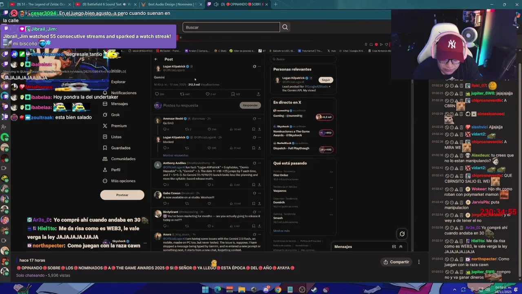This screenshot has height=294, width=522.
Task: Open the Skyshock Game Awards live stream
Action: pyautogui.click(x=303, y=131)
